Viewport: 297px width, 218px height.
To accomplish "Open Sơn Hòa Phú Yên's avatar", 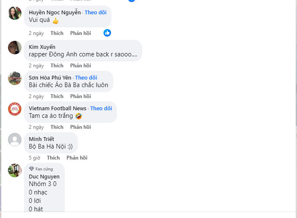I will click(15, 78).
